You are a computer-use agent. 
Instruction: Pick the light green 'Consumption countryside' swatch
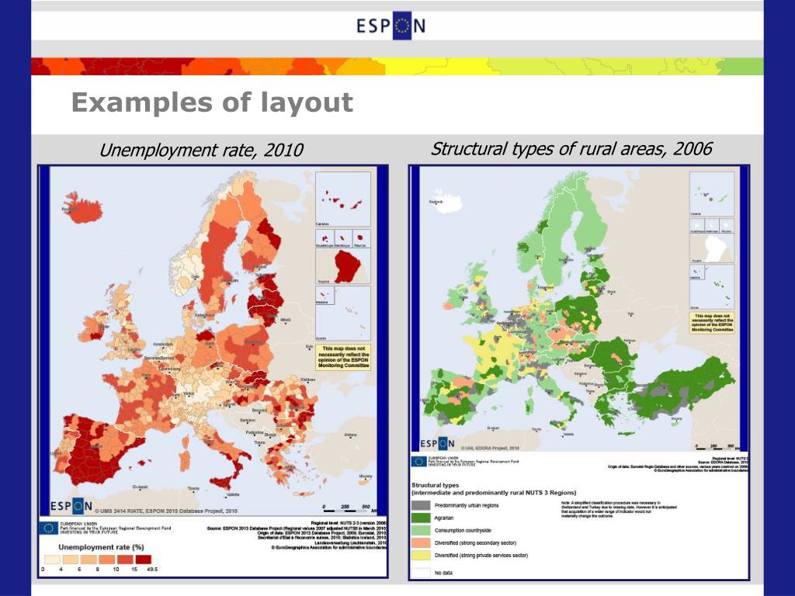click(421, 530)
